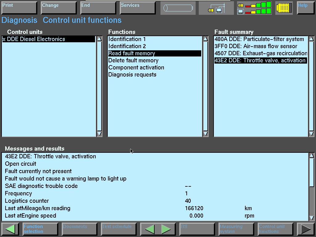Click the large green back arrow, bottom left
This screenshot has width=316, height=237.
(x=10, y=229)
